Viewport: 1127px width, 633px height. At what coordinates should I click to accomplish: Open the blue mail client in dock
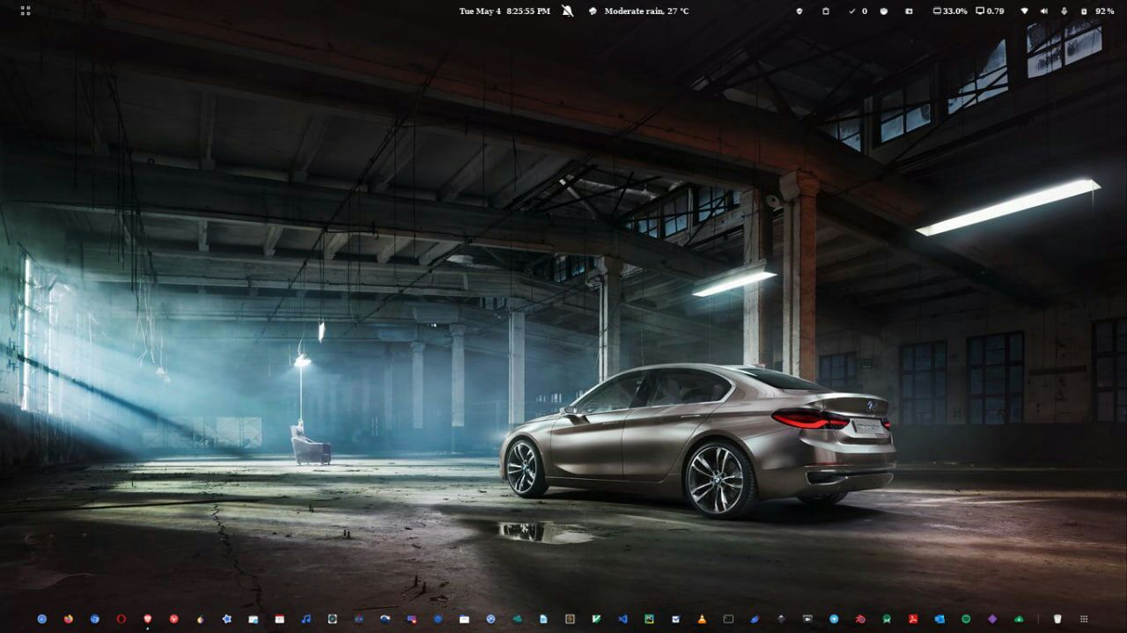coord(939,619)
